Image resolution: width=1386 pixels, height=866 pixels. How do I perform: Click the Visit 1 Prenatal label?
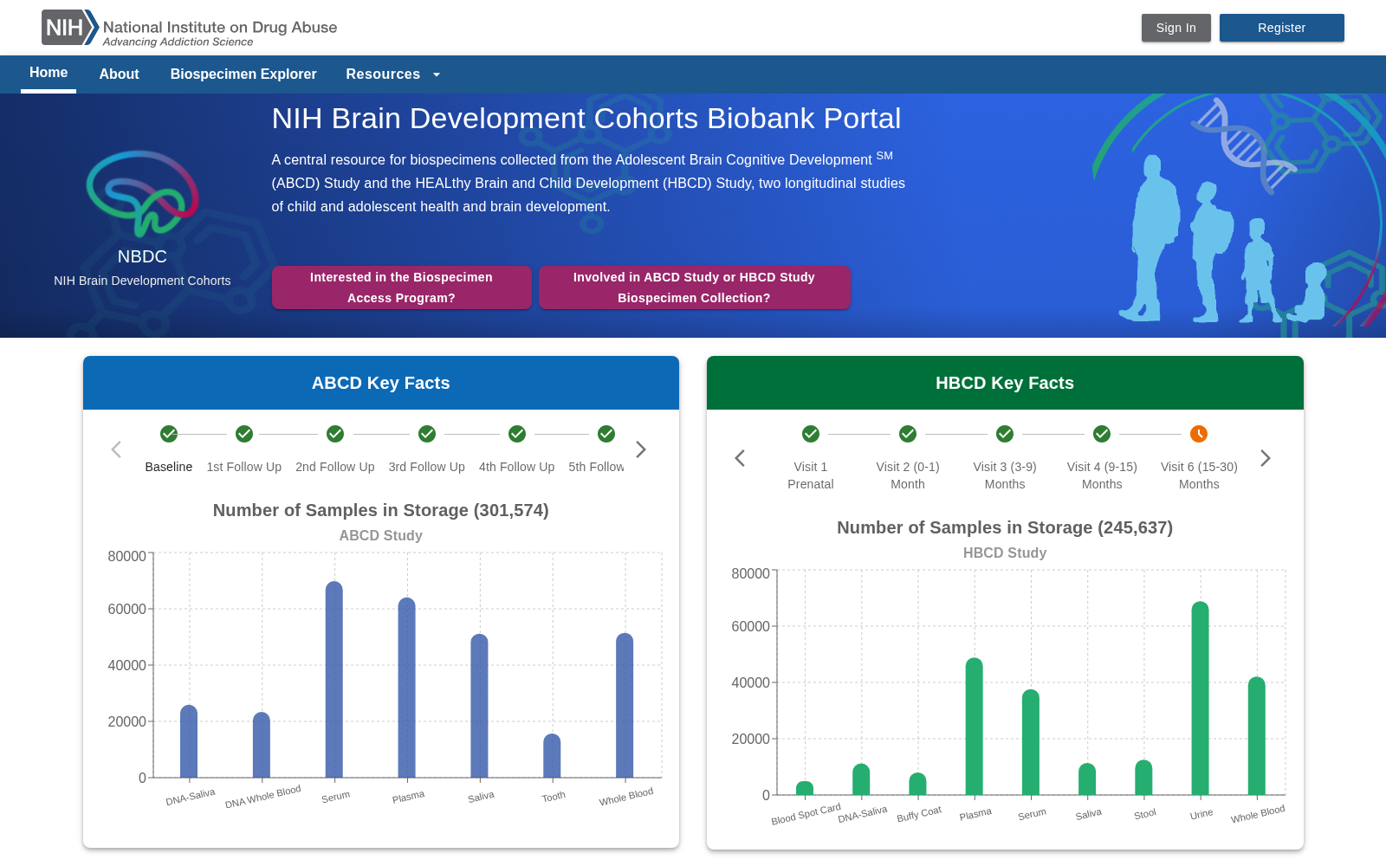click(811, 475)
